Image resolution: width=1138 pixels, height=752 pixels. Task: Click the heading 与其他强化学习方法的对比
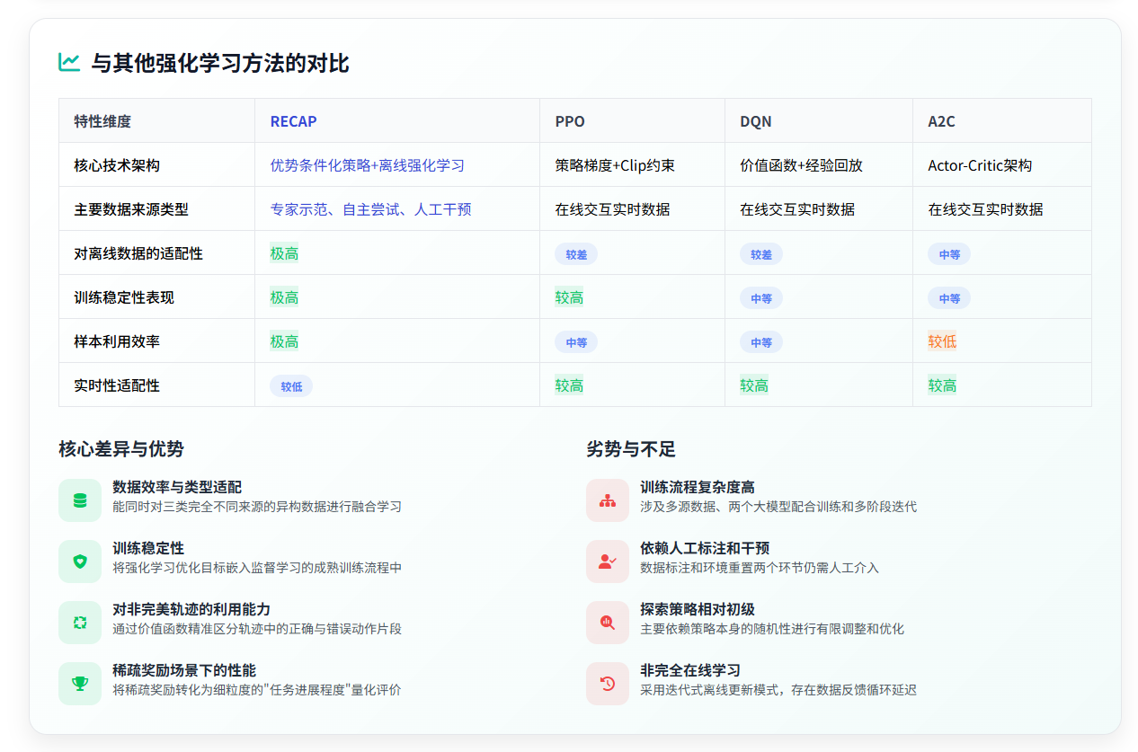[220, 63]
